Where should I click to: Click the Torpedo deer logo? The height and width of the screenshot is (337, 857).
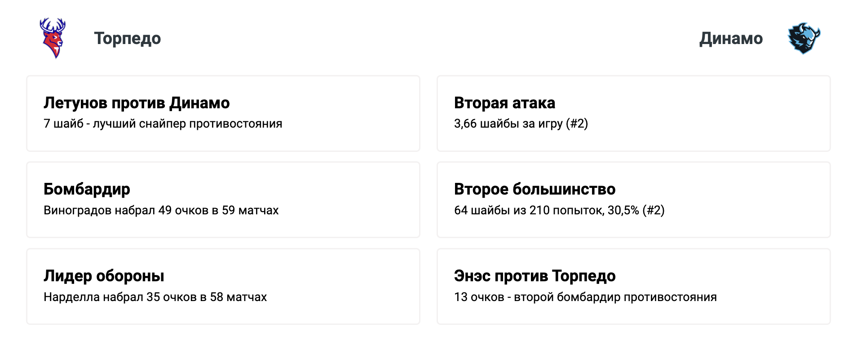point(53,38)
